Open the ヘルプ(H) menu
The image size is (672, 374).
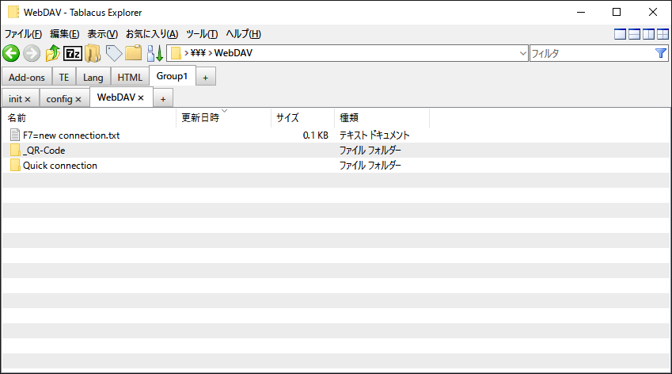[x=243, y=34]
